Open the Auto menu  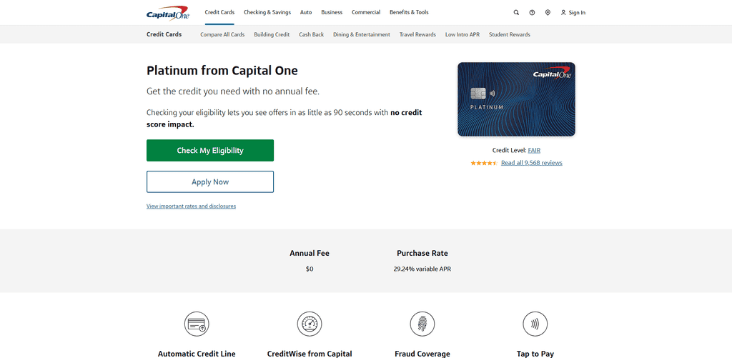(x=306, y=13)
